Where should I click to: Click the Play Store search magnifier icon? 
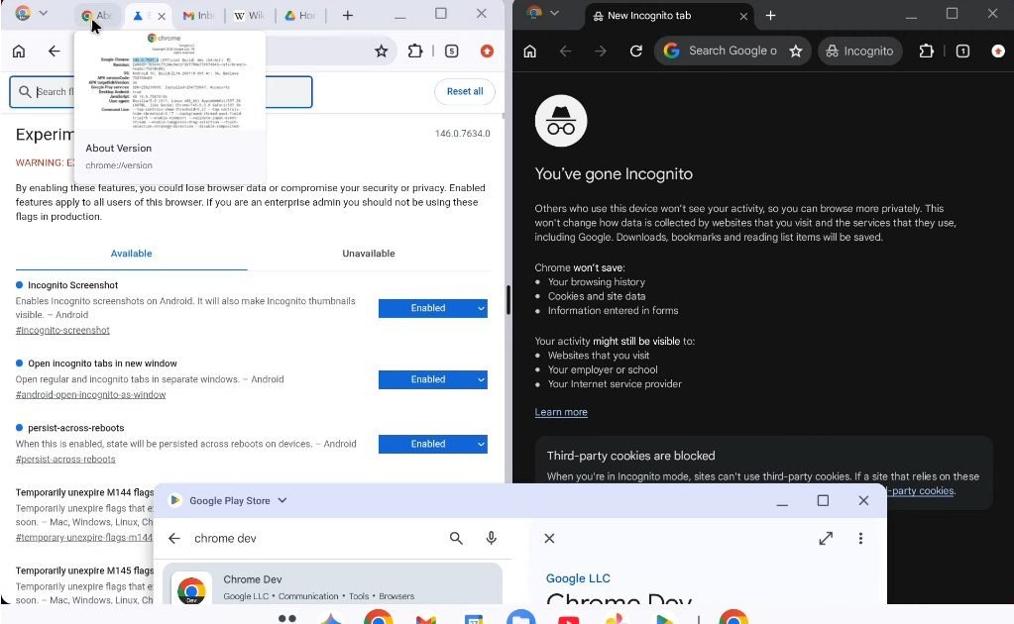click(x=456, y=539)
